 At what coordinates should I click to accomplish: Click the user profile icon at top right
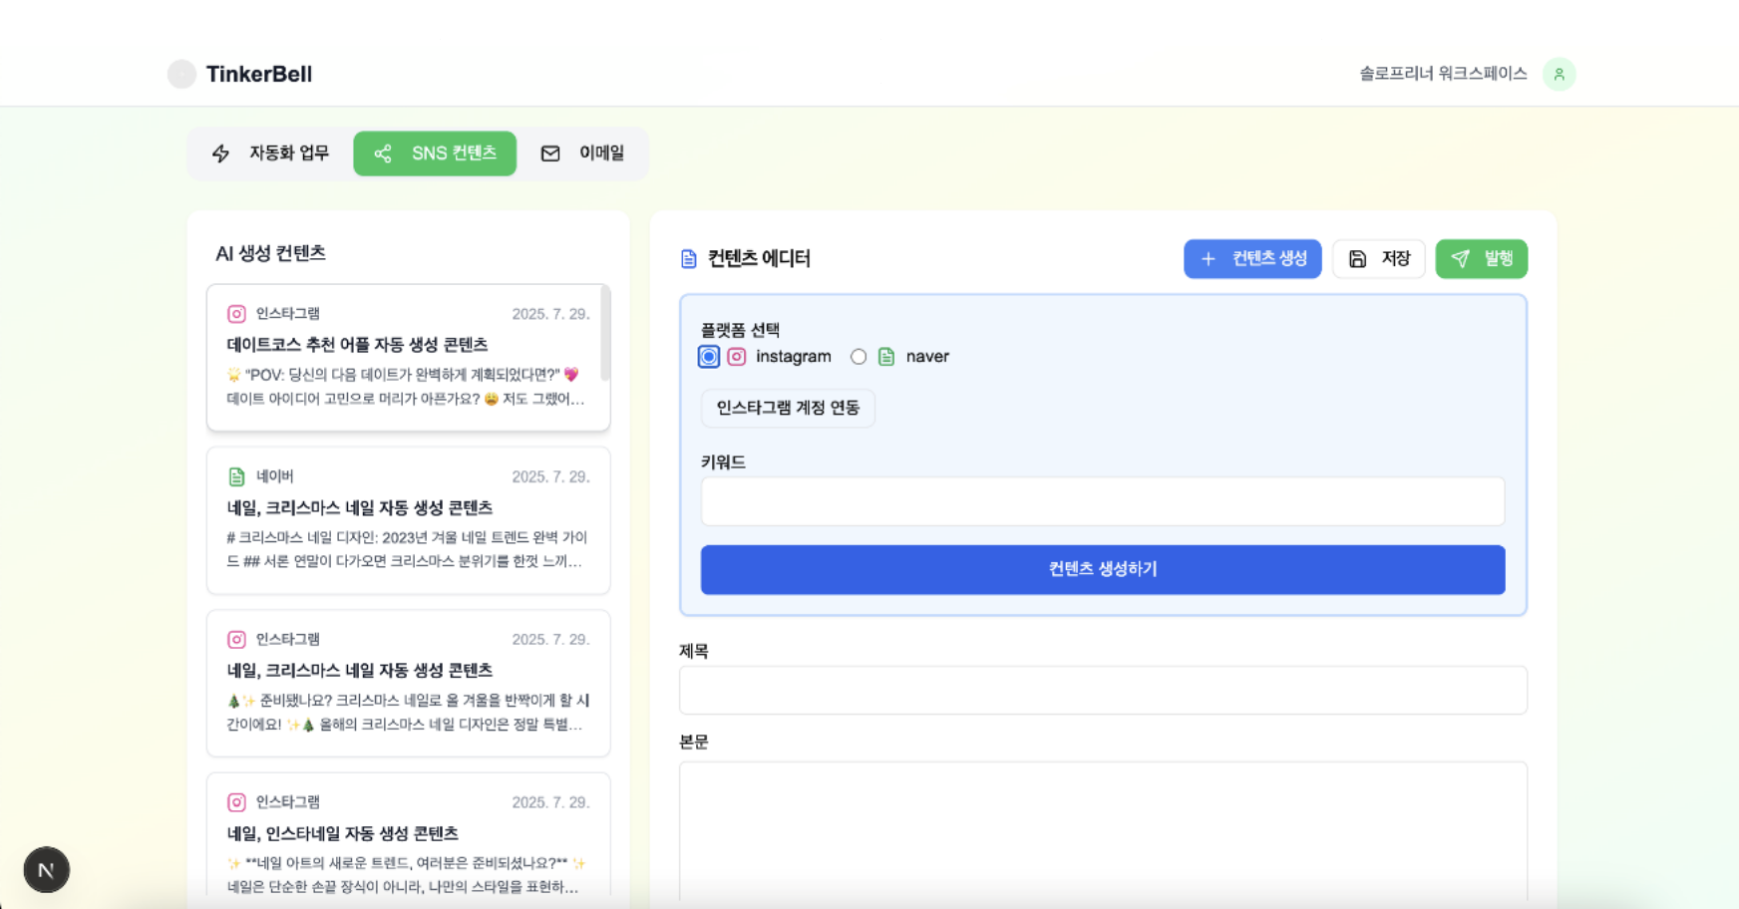(1560, 74)
